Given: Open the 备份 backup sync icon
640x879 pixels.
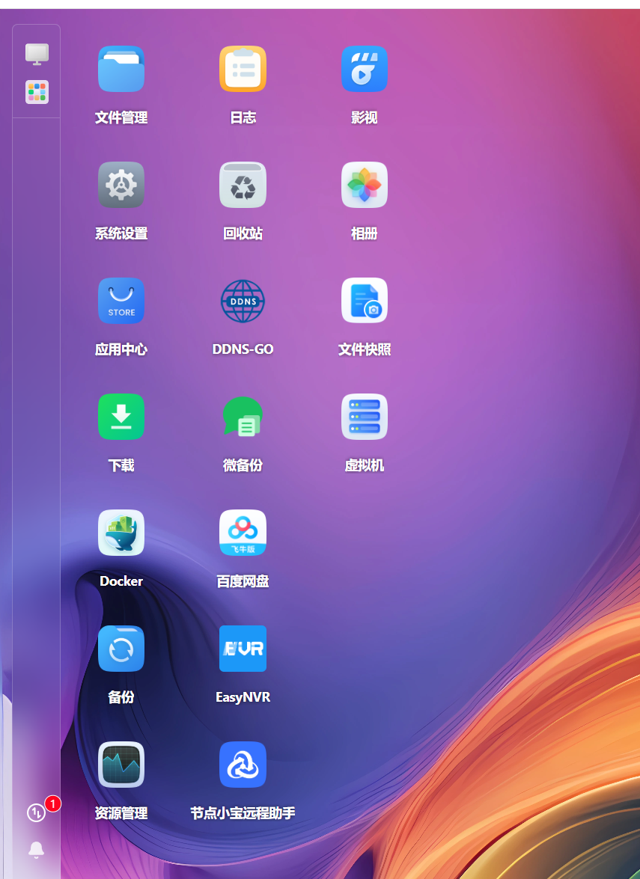Looking at the screenshot, I should pyautogui.click(x=121, y=649).
